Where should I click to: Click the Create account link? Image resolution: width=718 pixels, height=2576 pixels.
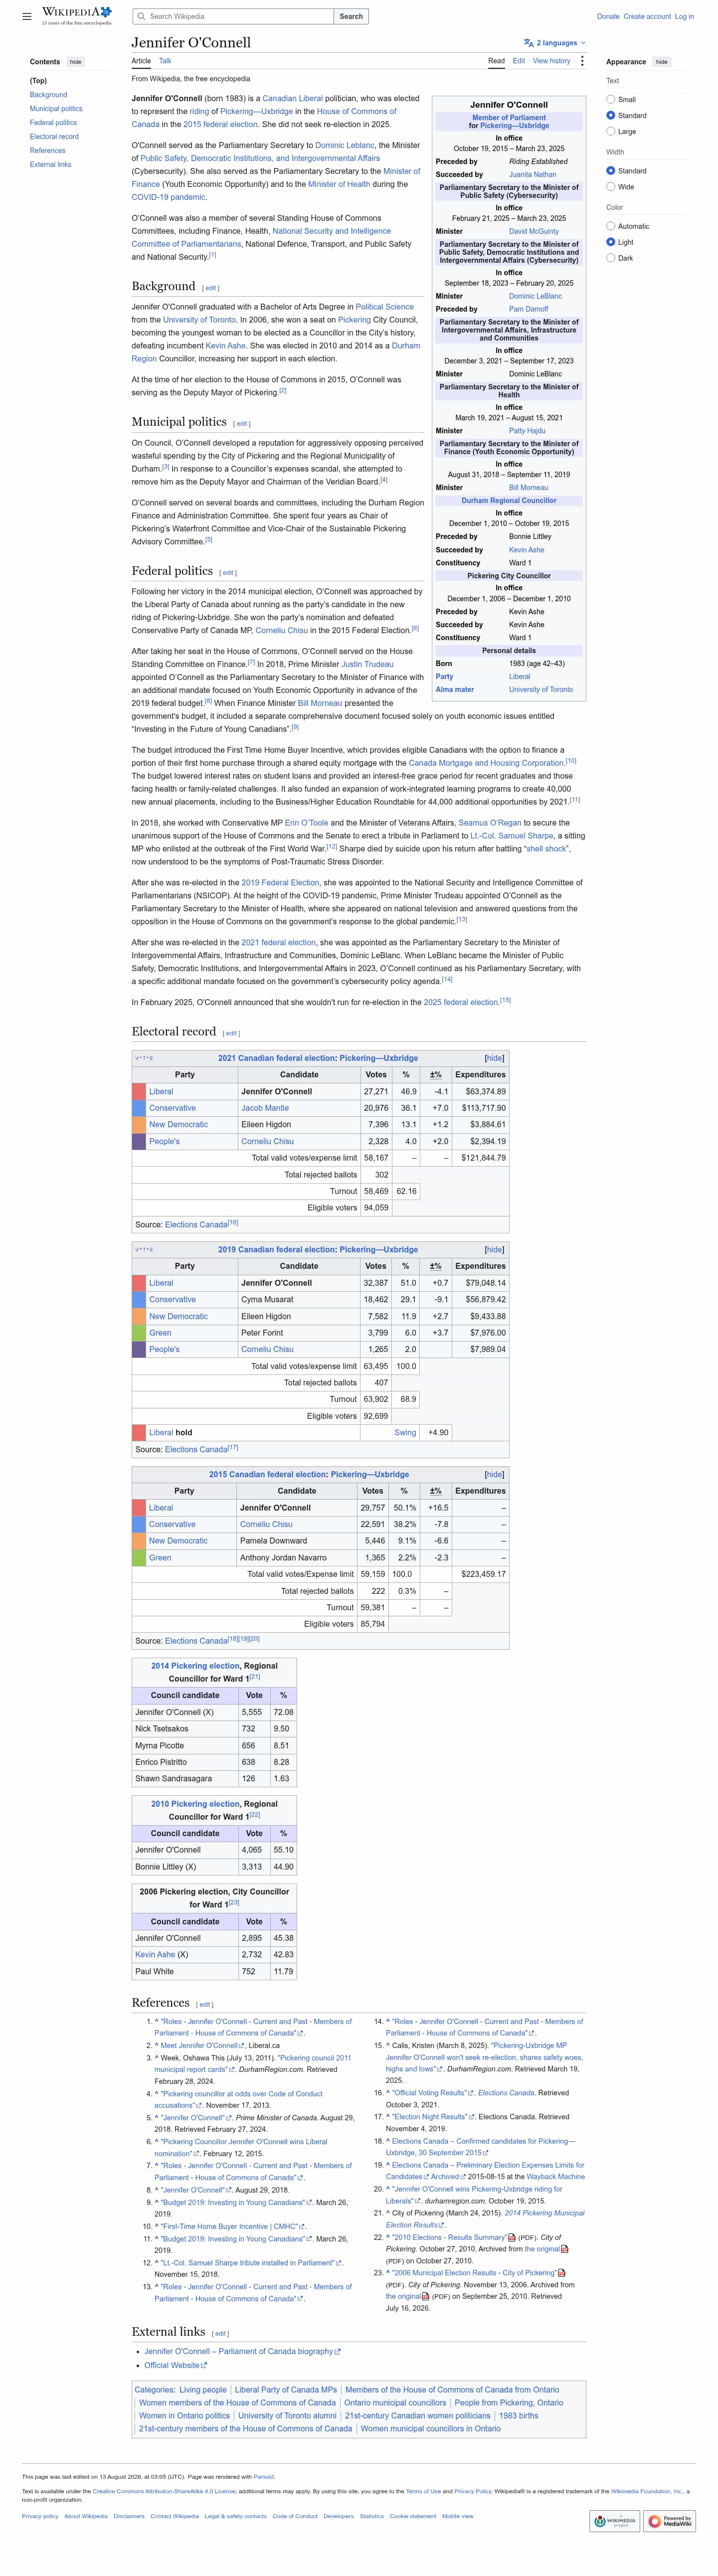click(647, 16)
